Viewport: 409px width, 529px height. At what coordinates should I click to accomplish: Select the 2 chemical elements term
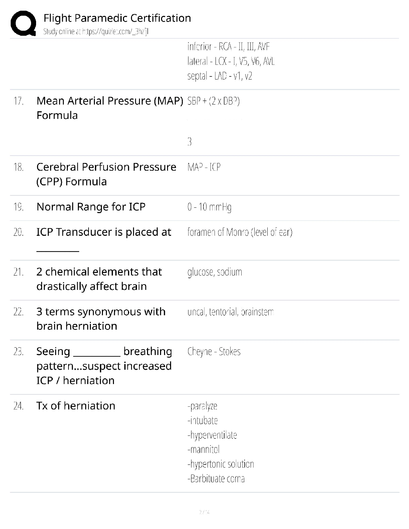point(99,279)
